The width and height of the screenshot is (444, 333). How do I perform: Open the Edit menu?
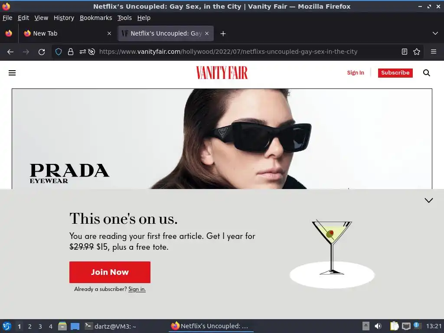(23, 18)
